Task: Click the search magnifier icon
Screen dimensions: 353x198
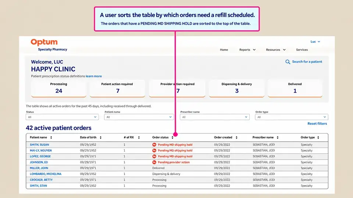Action: (288, 62)
